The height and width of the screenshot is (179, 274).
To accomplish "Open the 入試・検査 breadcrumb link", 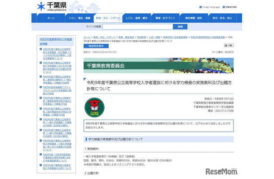I will point(155,37).
